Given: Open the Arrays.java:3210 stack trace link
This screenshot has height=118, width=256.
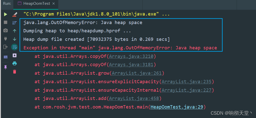Looking at the screenshot, I should tap(132, 56).
